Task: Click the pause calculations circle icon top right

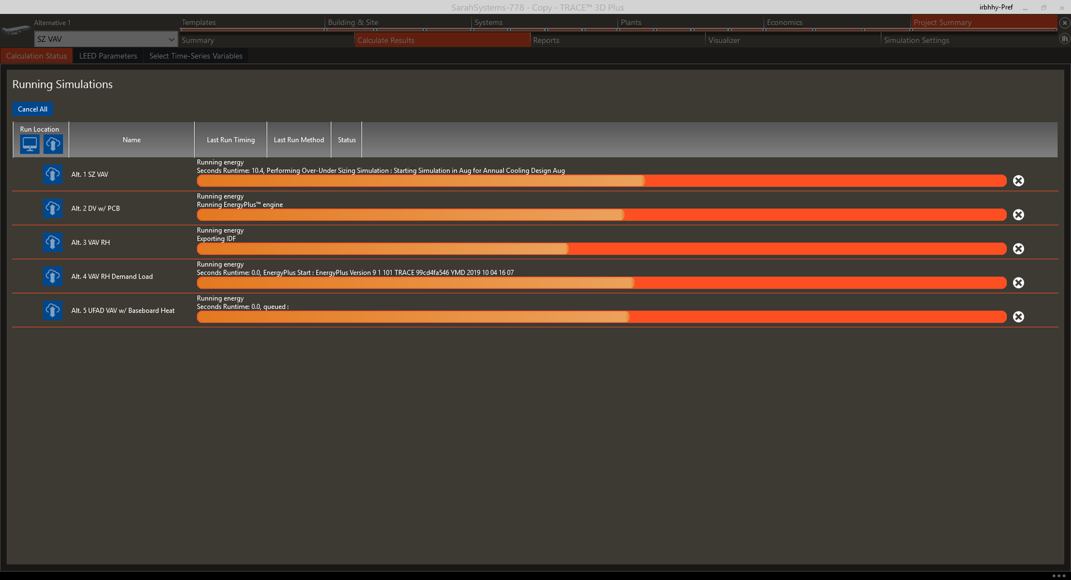Action: (x=1065, y=39)
